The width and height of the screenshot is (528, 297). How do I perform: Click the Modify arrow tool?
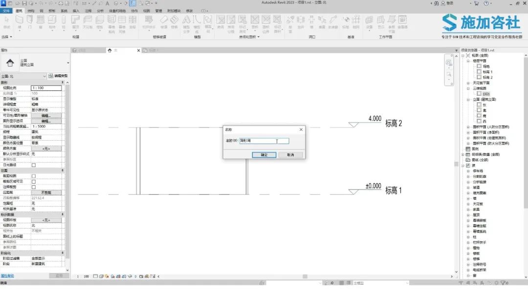(x=6, y=22)
